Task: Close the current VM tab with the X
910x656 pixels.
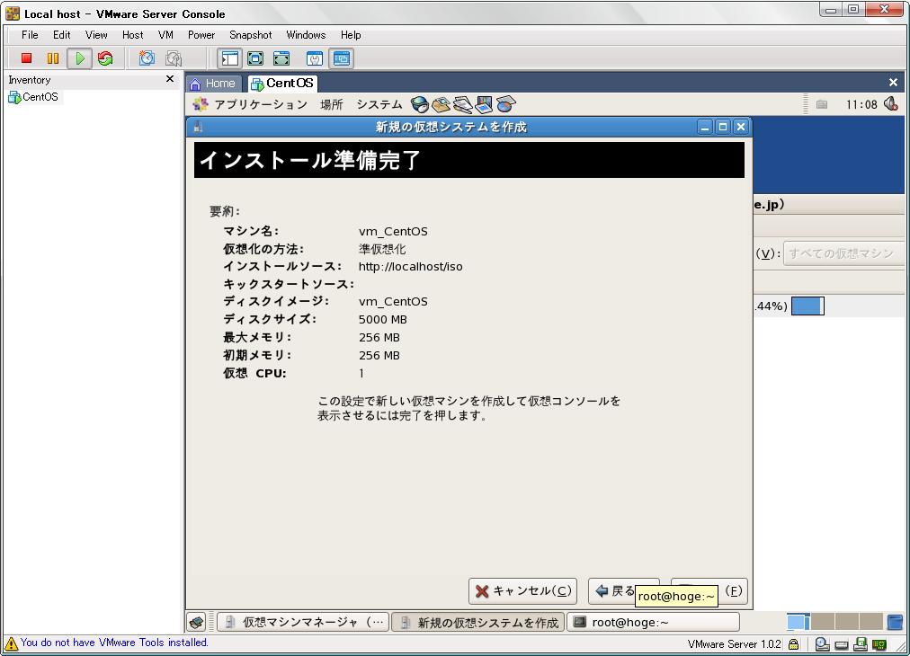Action: click(893, 83)
